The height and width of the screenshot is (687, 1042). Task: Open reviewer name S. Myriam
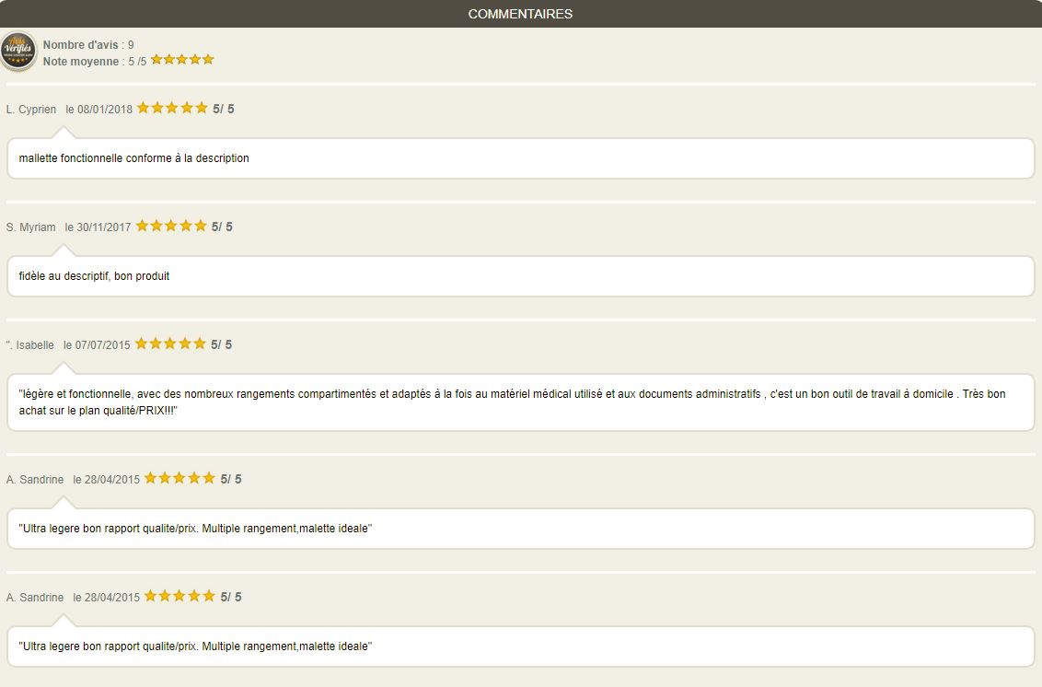(x=31, y=227)
